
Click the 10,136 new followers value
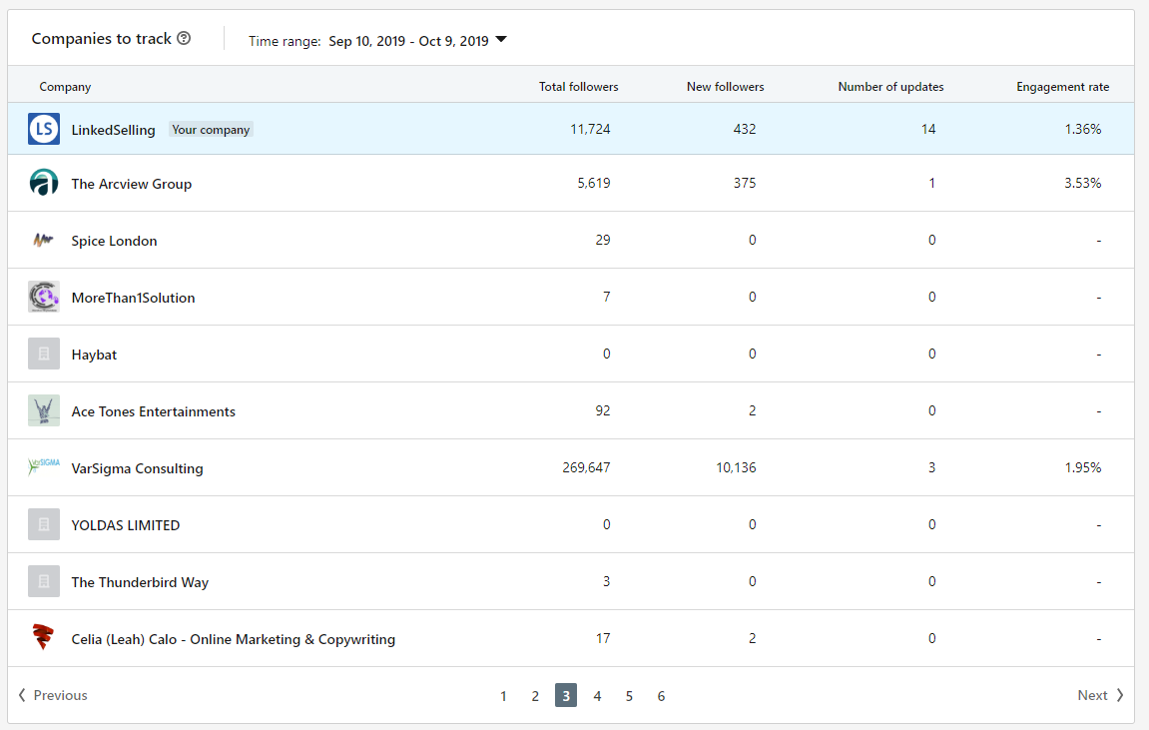pyautogui.click(x=736, y=467)
